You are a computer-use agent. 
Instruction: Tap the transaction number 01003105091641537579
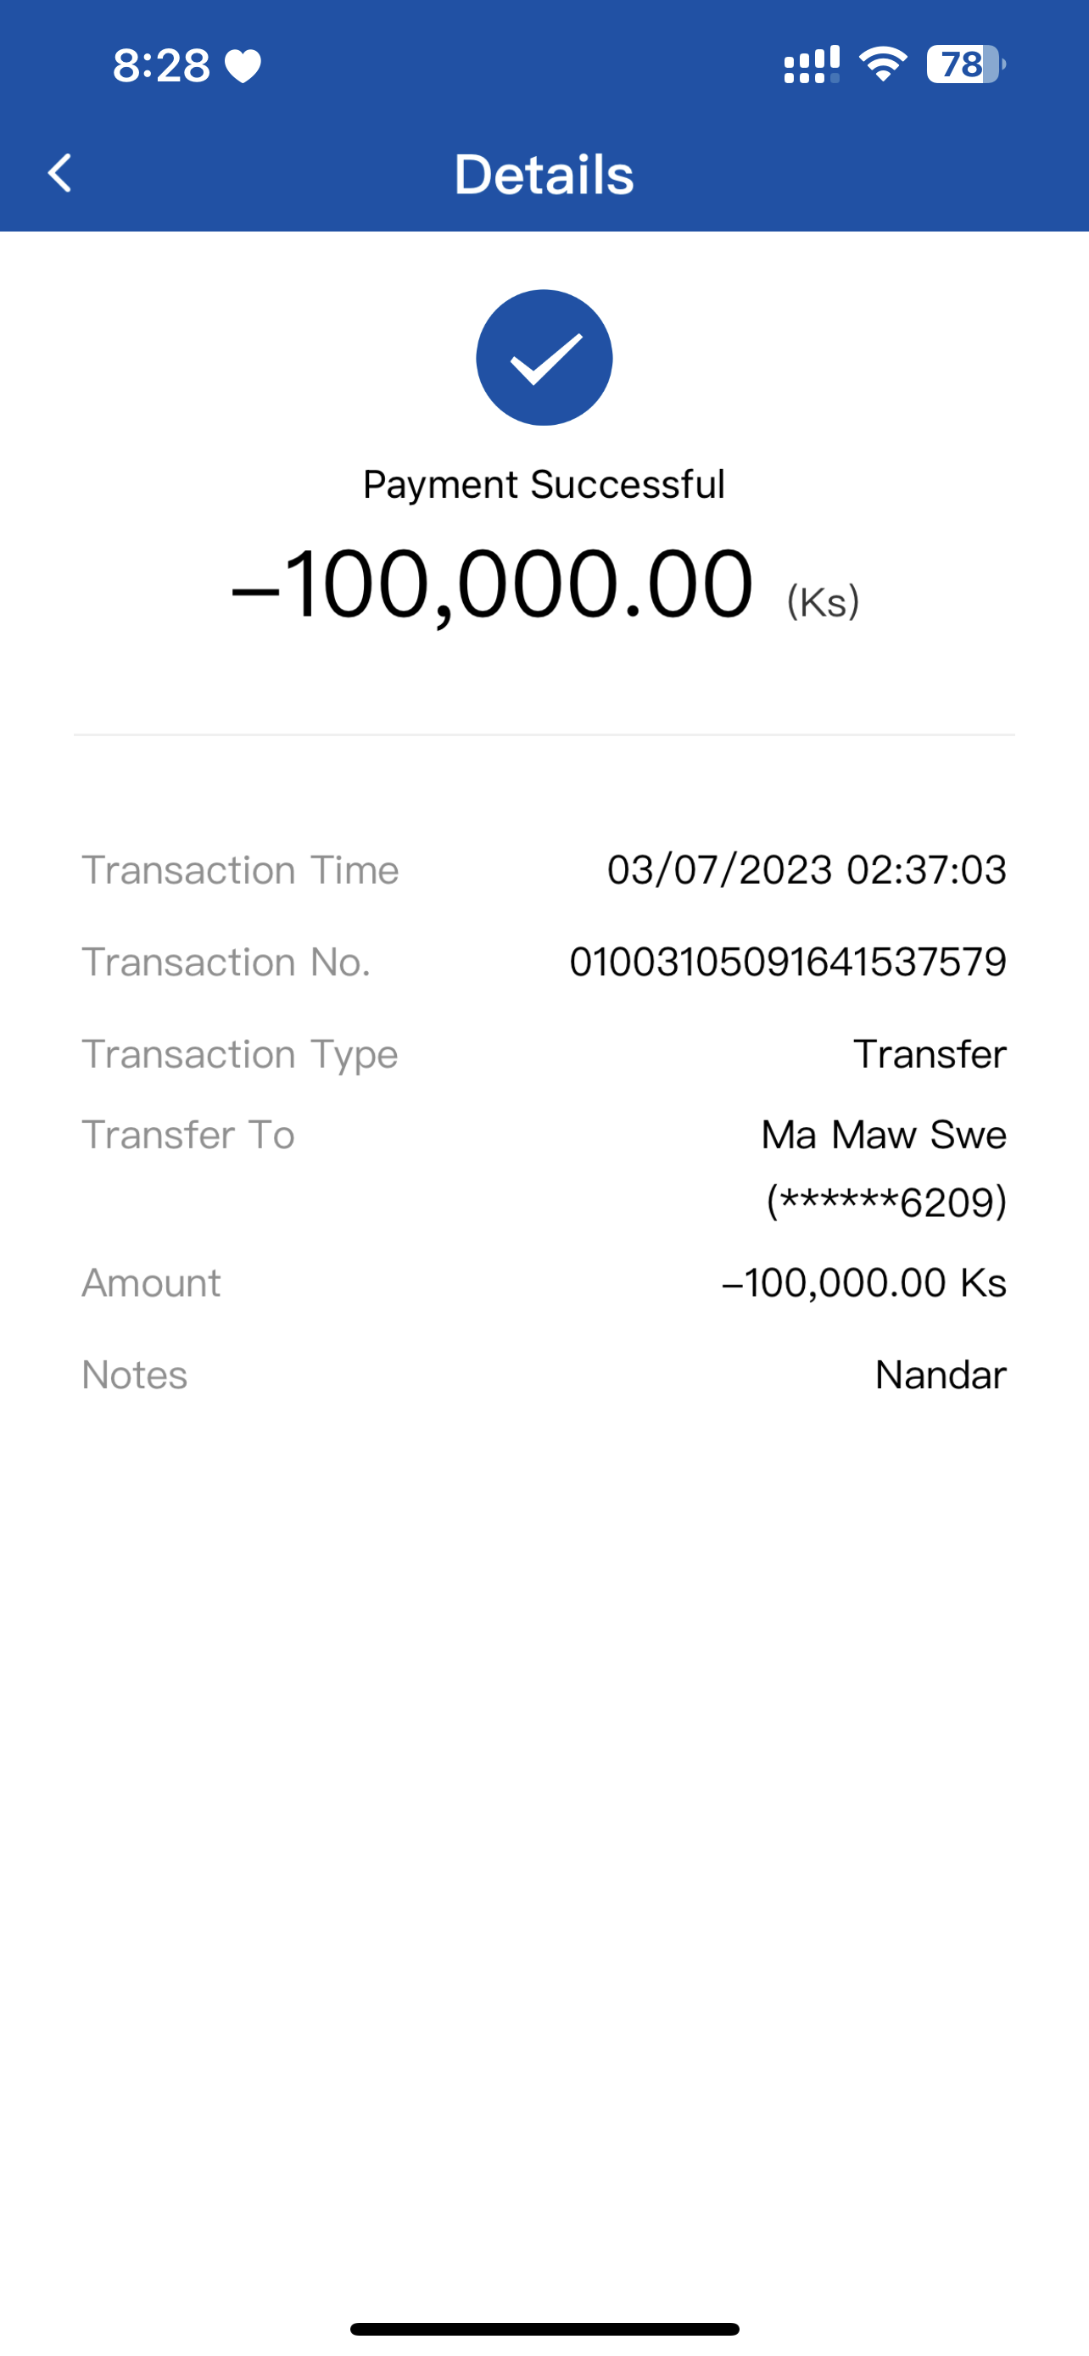point(787,961)
